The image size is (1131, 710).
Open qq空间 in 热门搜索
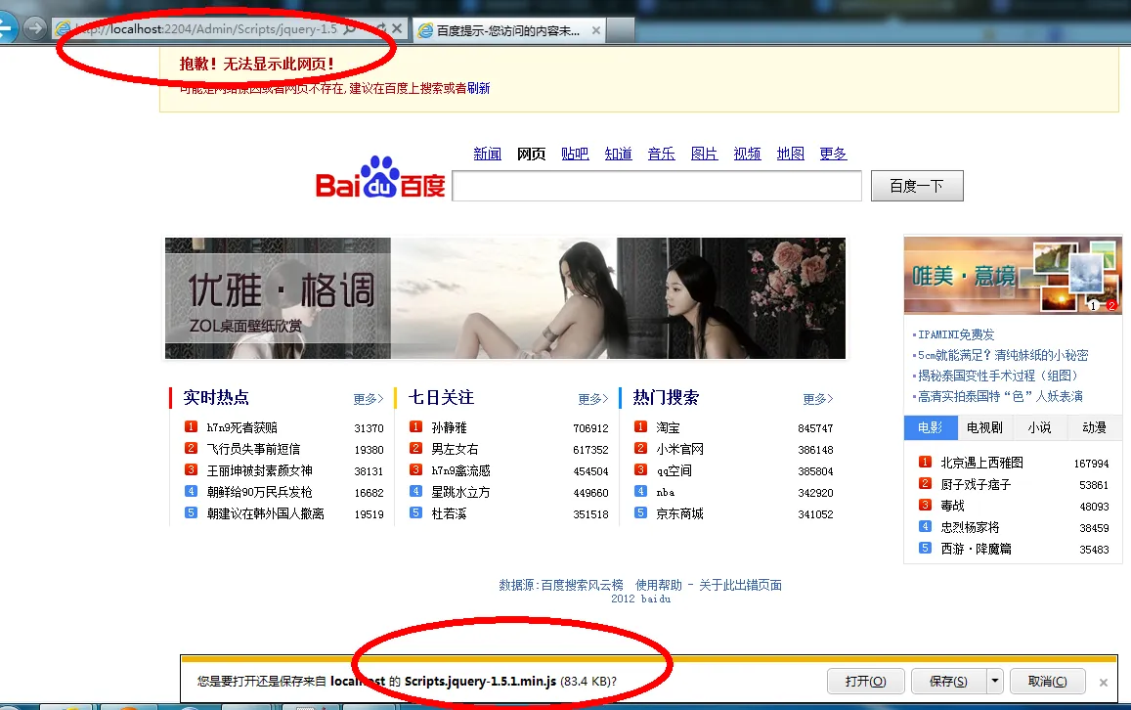point(674,470)
